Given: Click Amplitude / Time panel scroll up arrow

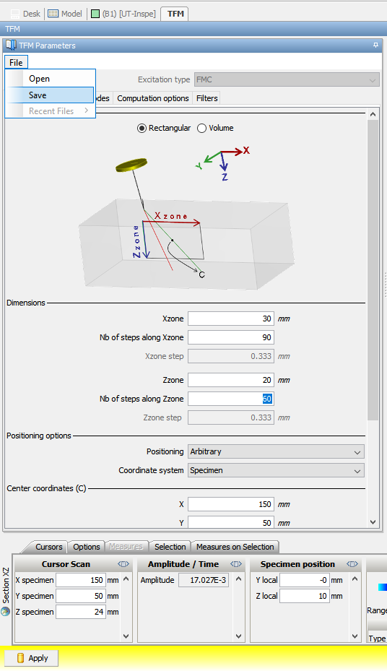Looking at the screenshot, I should click(x=238, y=579).
